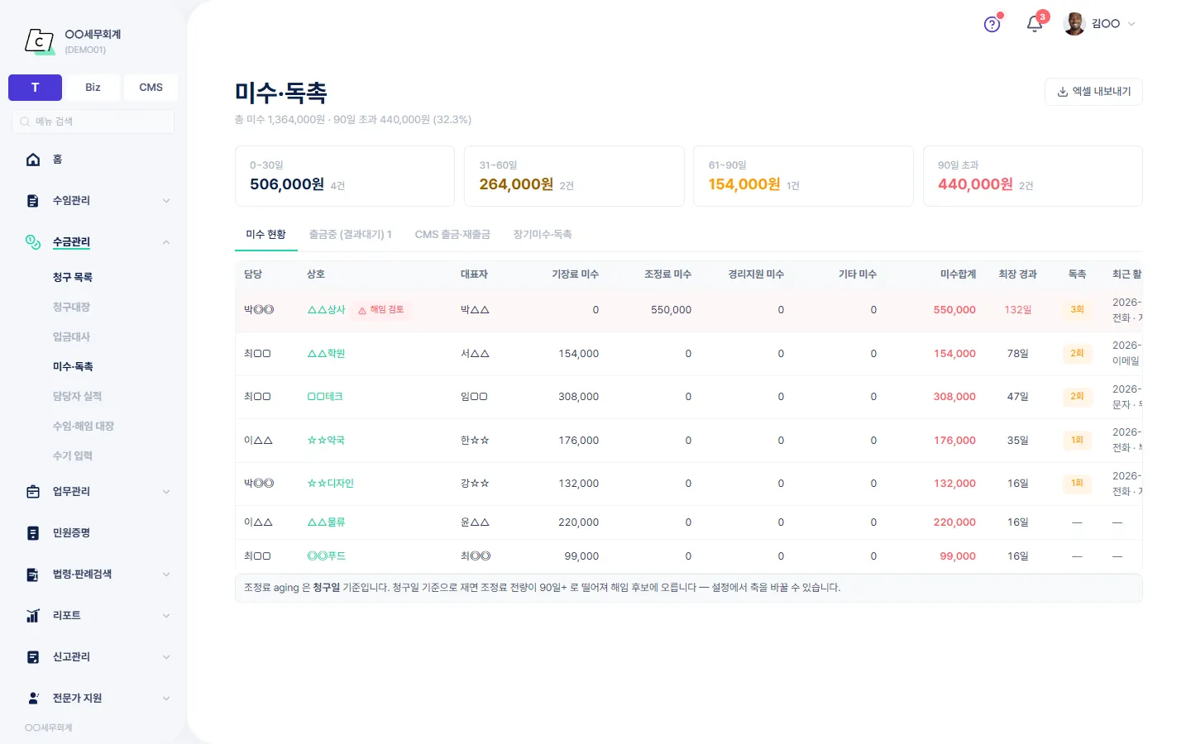Switch to the CMS 출금·재출금 tab
The width and height of the screenshot is (1191, 744).
[x=452, y=235]
